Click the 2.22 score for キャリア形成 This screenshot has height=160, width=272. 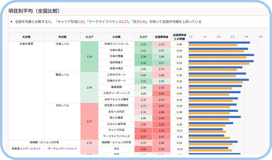(x=143, y=130)
